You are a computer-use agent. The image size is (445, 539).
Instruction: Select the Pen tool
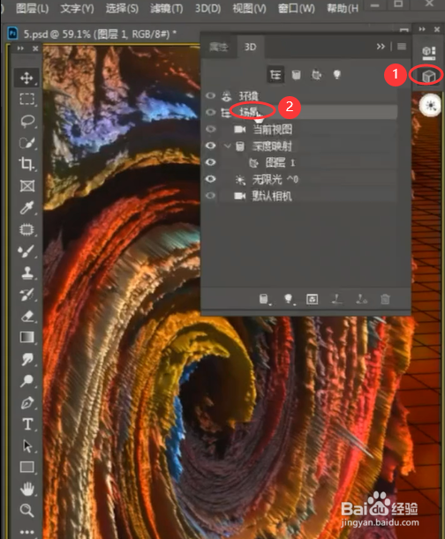(26, 402)
